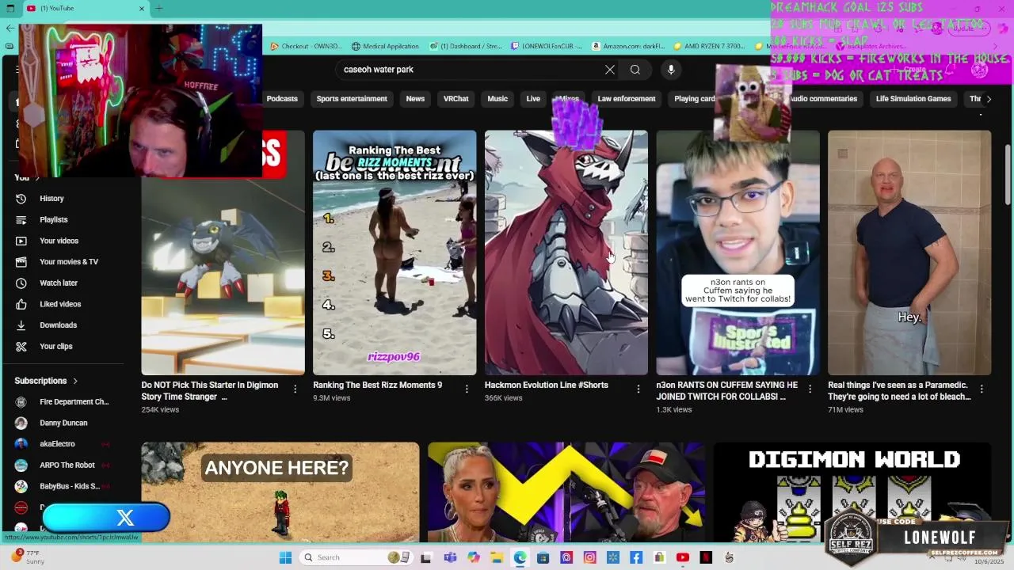The height and width of the screenshot is (570, 1014).
Task: Open Medical Application bookmark
Action: pos(385,47)
